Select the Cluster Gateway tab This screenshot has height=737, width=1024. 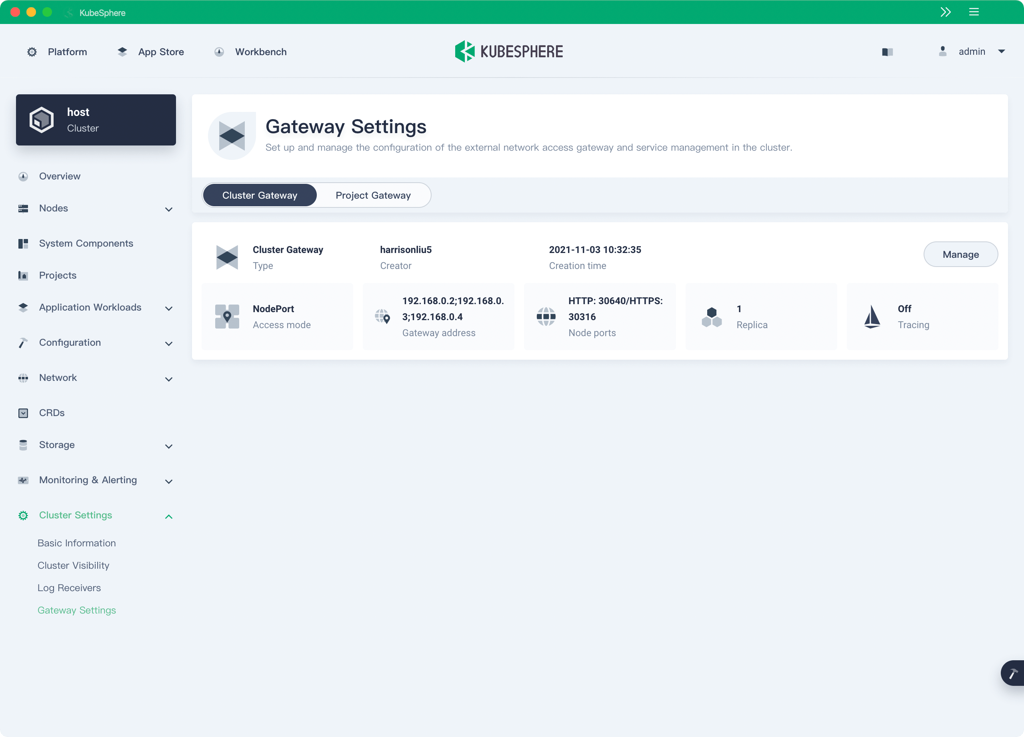pyautogui.click(x=260, y=195)
